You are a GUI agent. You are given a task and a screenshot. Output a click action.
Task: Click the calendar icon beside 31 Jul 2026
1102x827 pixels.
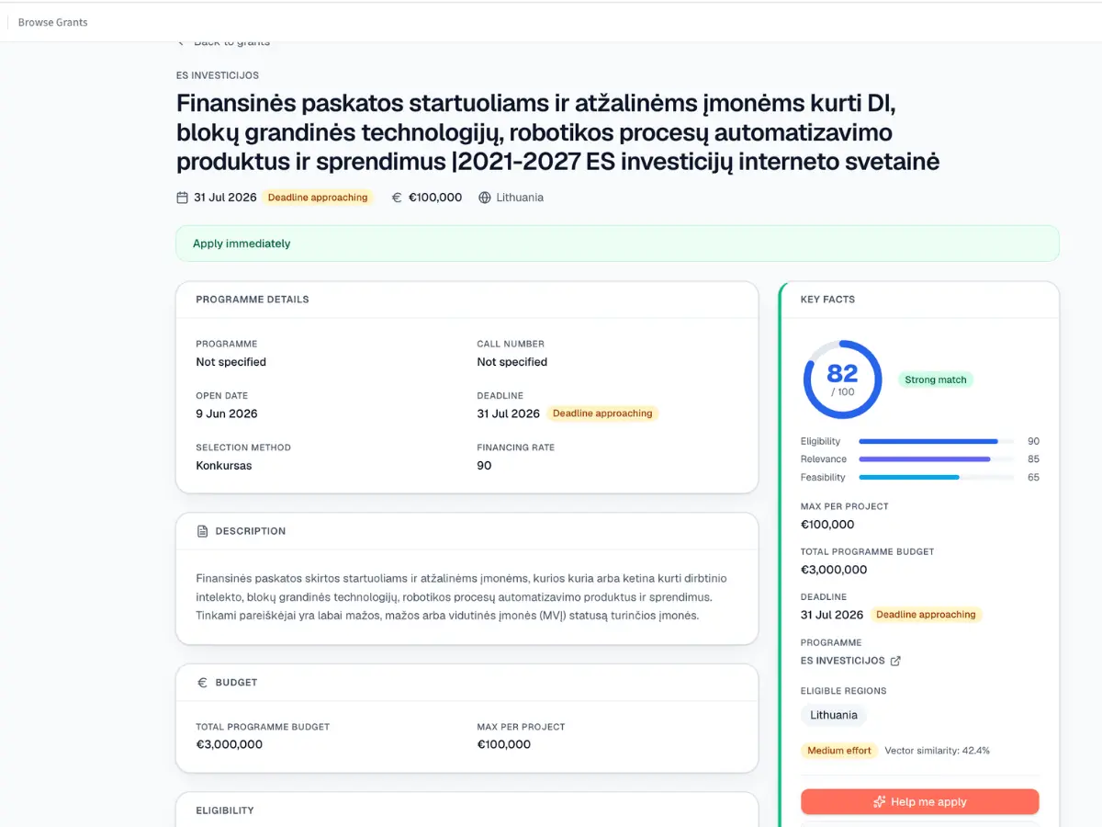pos(182,198)
